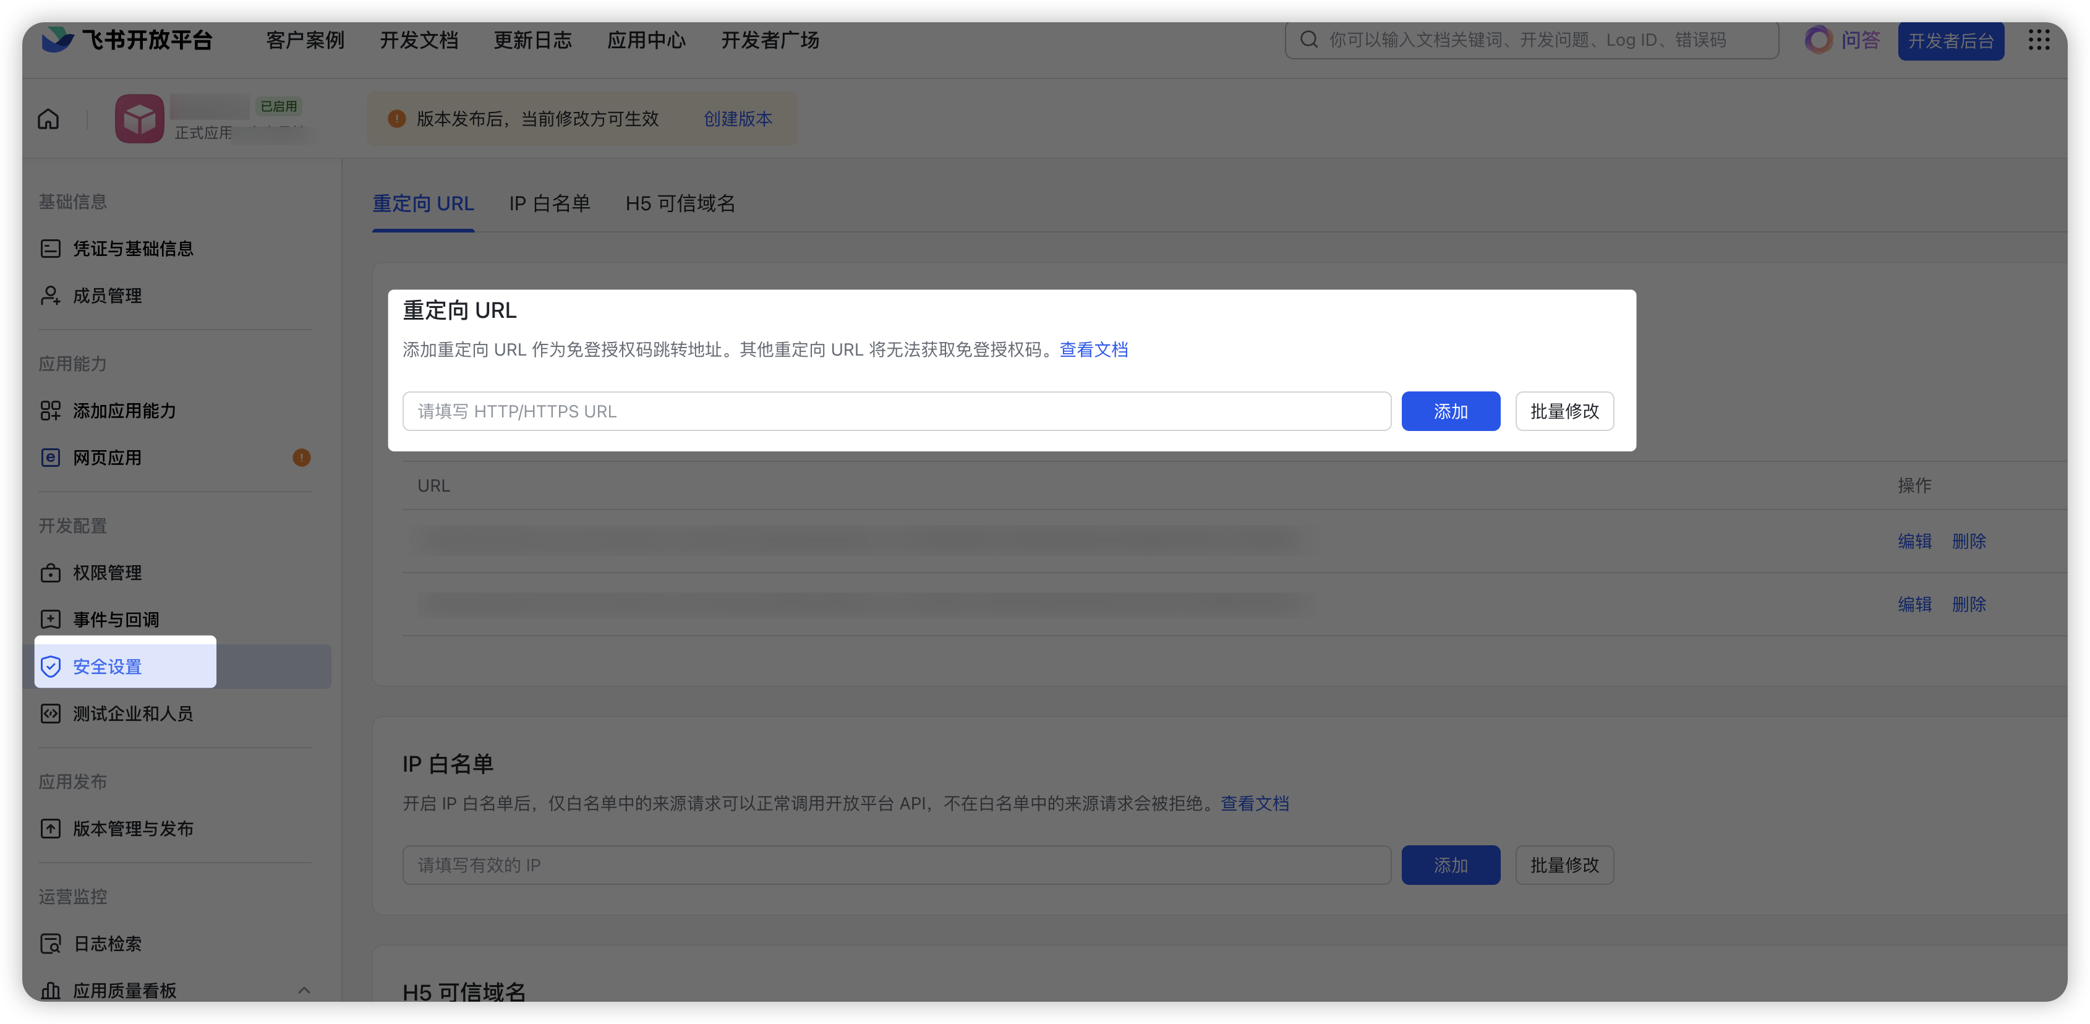Screen dimensions: 2090x1024
Task: Open 日志检索 in the sidebar
Action: tap(107, 944)
